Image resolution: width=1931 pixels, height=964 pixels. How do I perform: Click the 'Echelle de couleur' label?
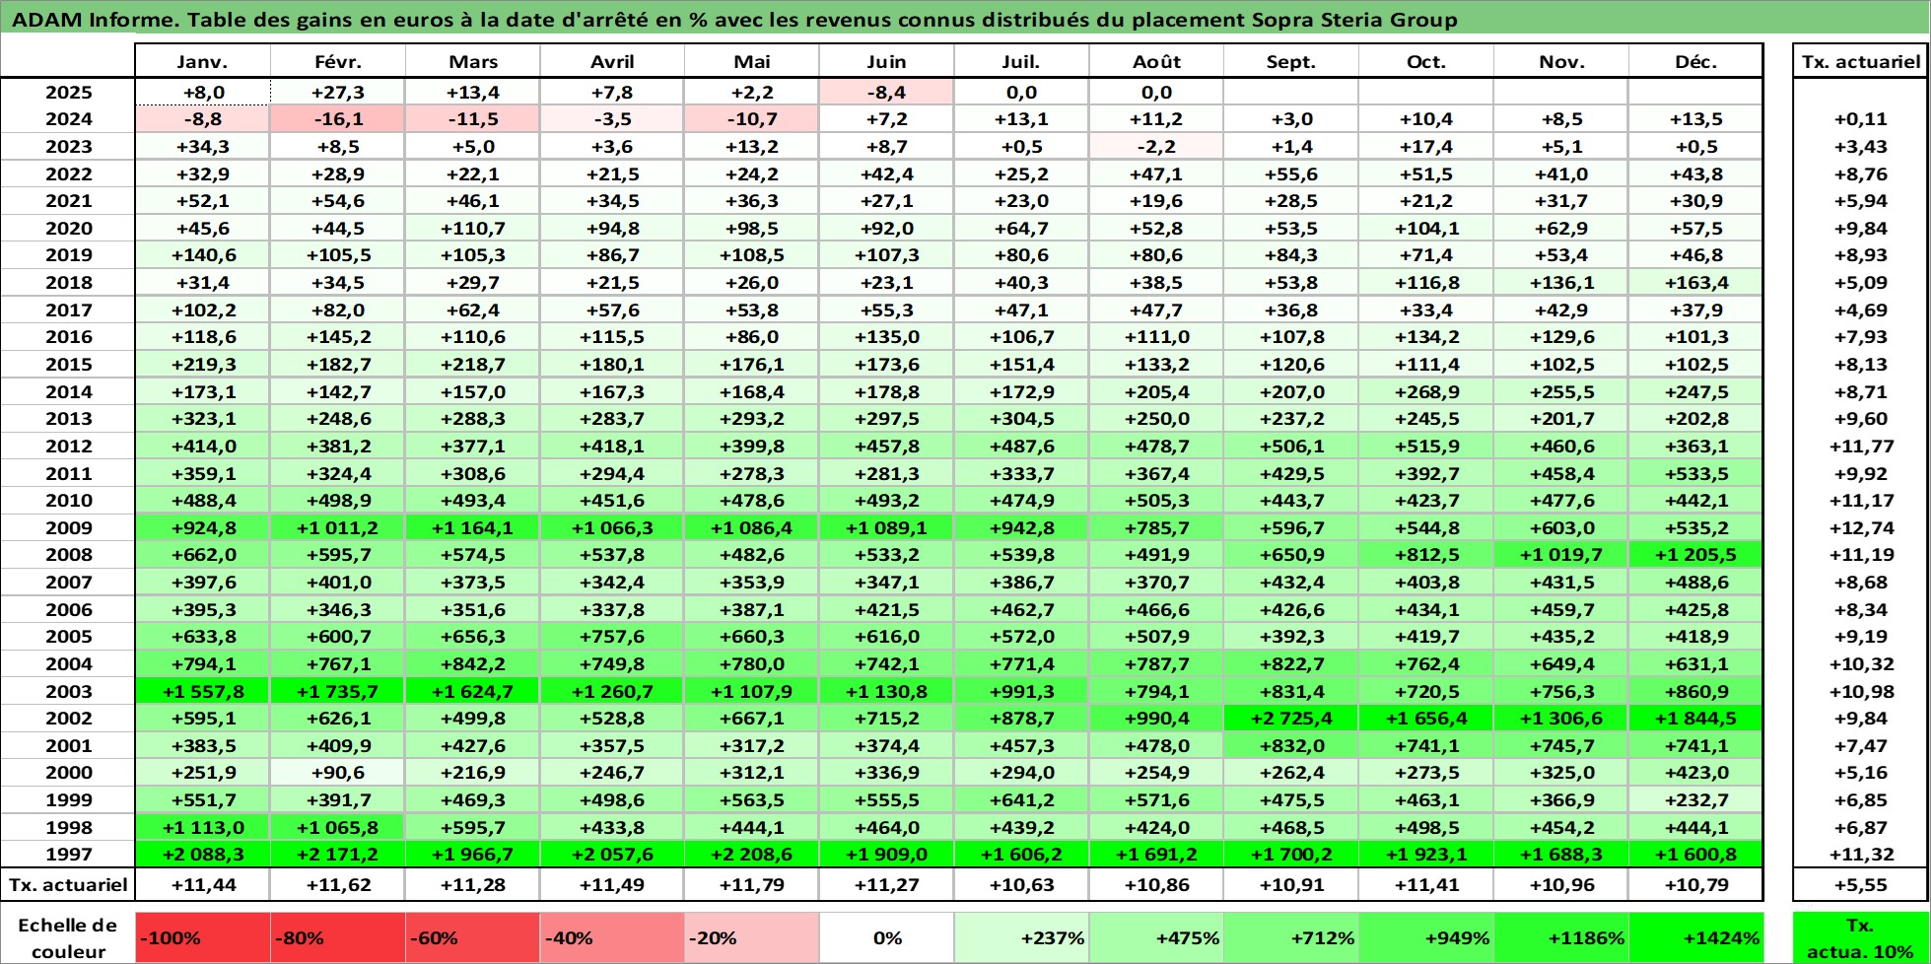tap(68, 937)
